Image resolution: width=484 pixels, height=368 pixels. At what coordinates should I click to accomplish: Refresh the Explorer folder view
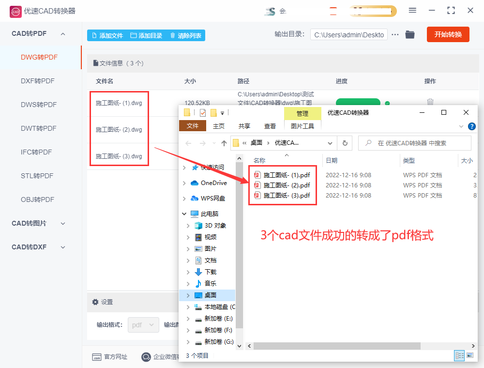[x=345, y=143]
